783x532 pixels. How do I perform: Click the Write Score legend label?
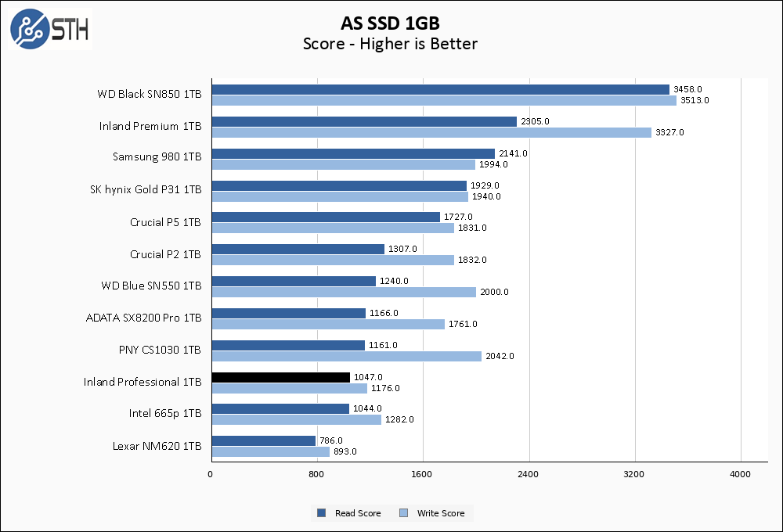tap(440, 513)
